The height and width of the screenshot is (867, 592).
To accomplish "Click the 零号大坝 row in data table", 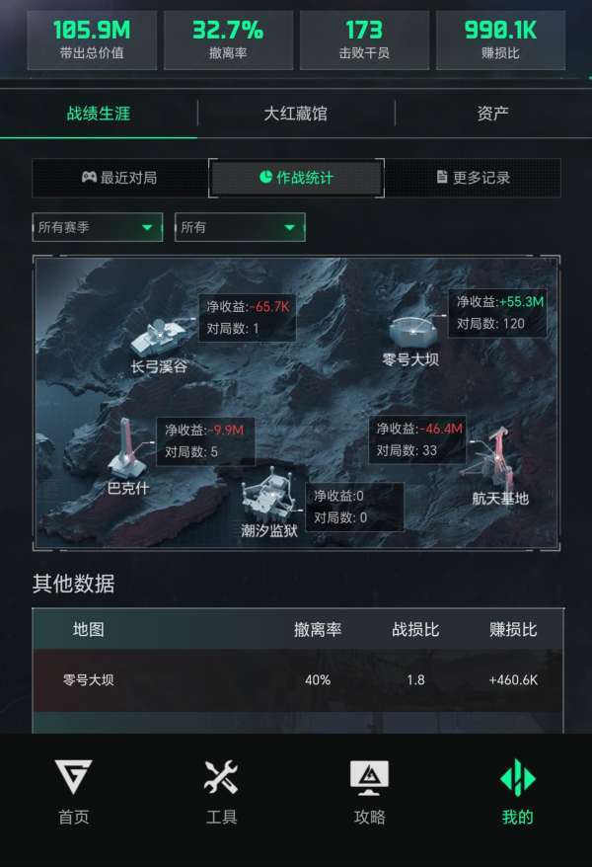I will [298, 680].
